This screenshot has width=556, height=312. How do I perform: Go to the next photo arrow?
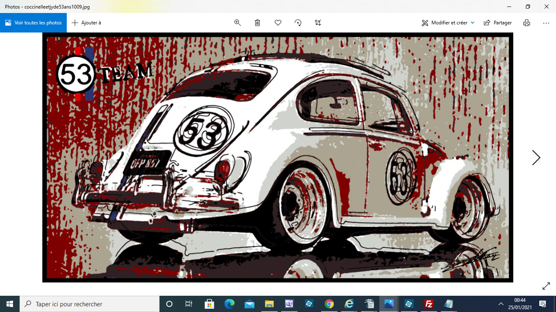coord(536,158)
